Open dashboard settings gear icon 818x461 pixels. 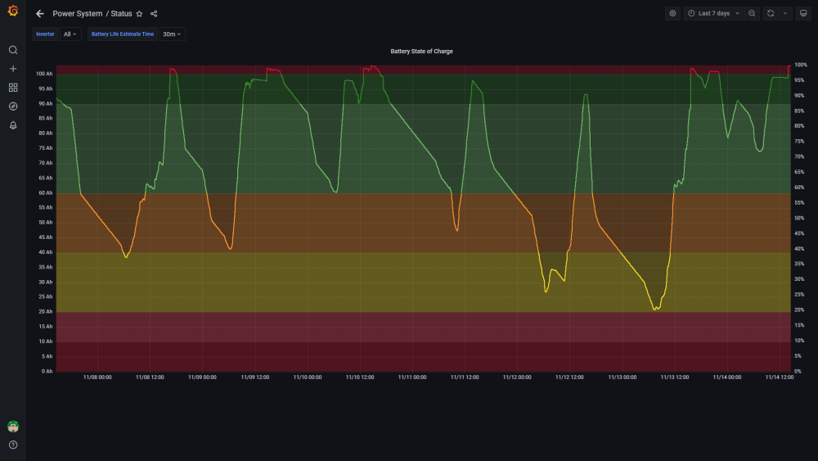click(672, 14)
